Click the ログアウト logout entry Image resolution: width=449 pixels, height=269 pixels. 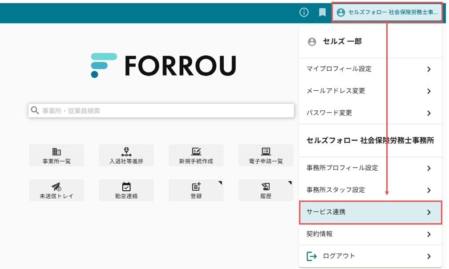tap(370, 256)
